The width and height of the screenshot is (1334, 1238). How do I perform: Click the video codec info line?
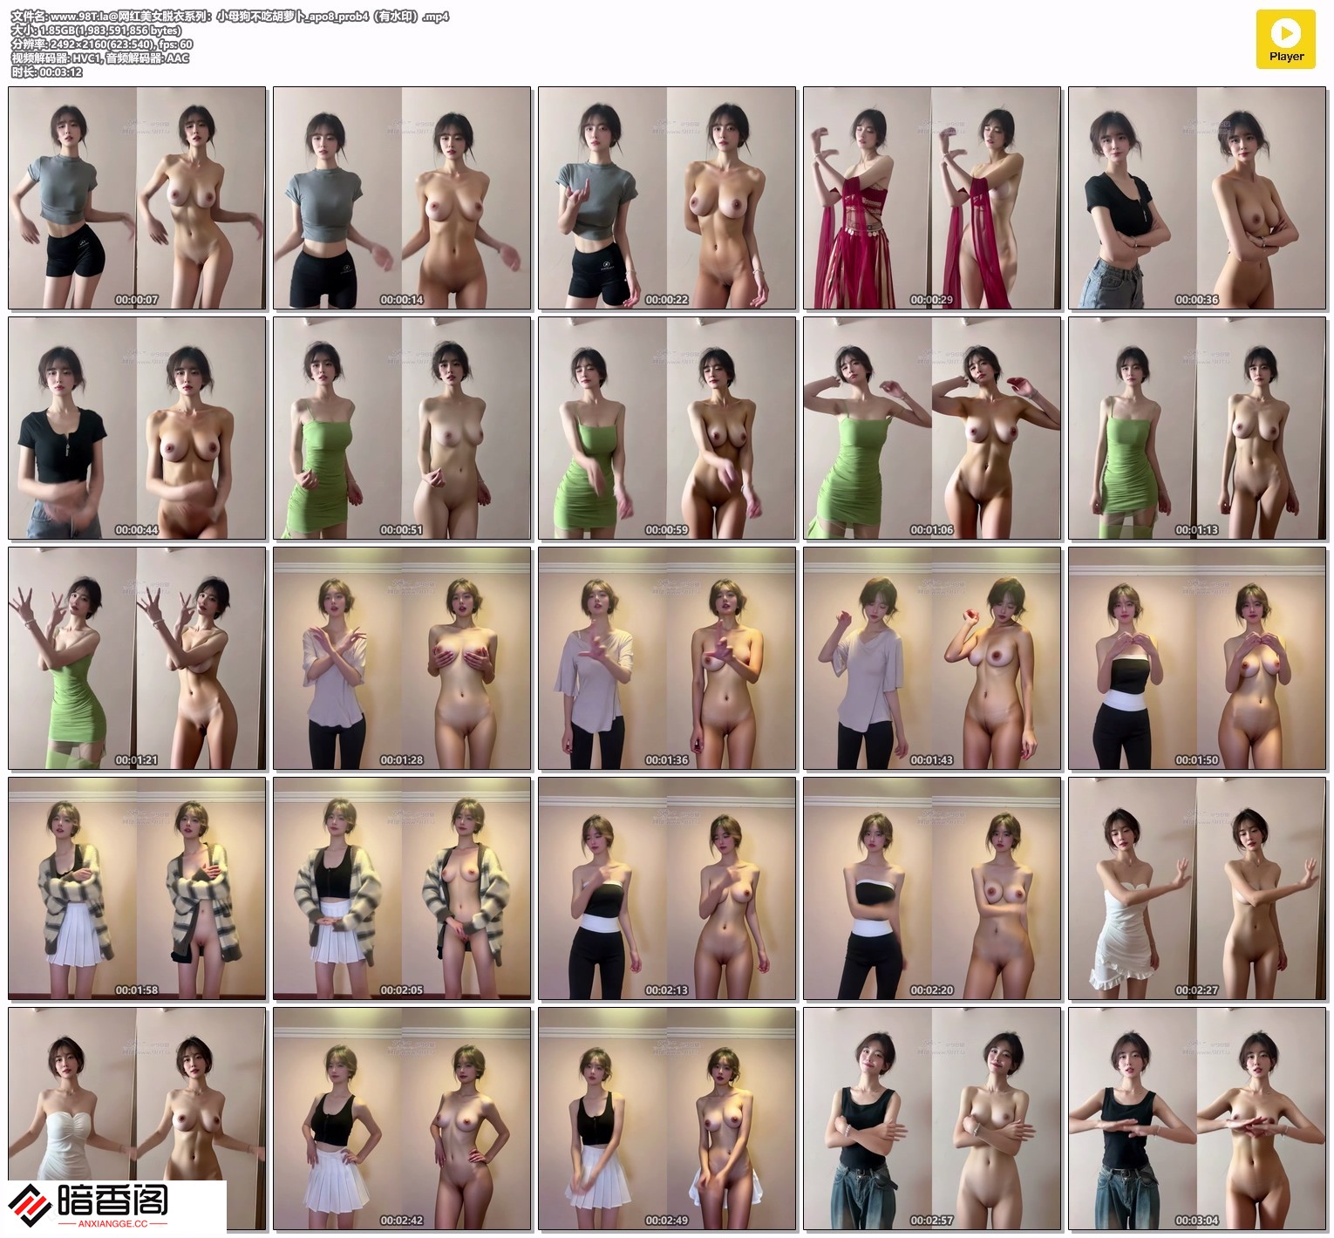point(100,58)
